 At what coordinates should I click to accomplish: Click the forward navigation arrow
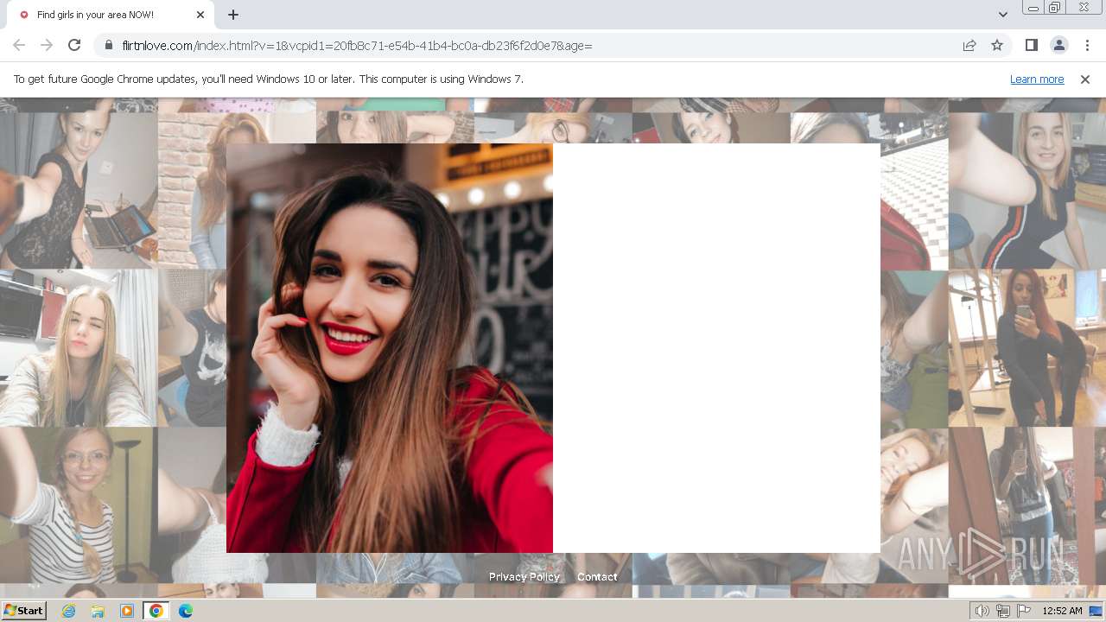47,45
